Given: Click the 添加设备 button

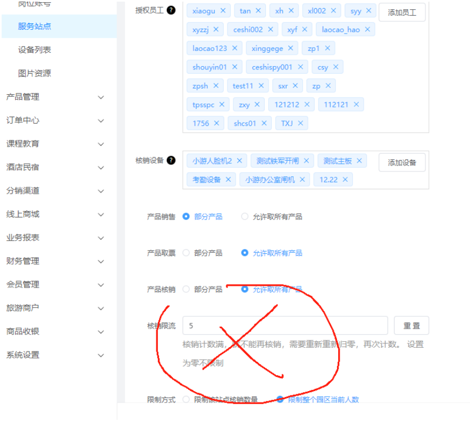Looking at the screenshot, I should [402, 162].
